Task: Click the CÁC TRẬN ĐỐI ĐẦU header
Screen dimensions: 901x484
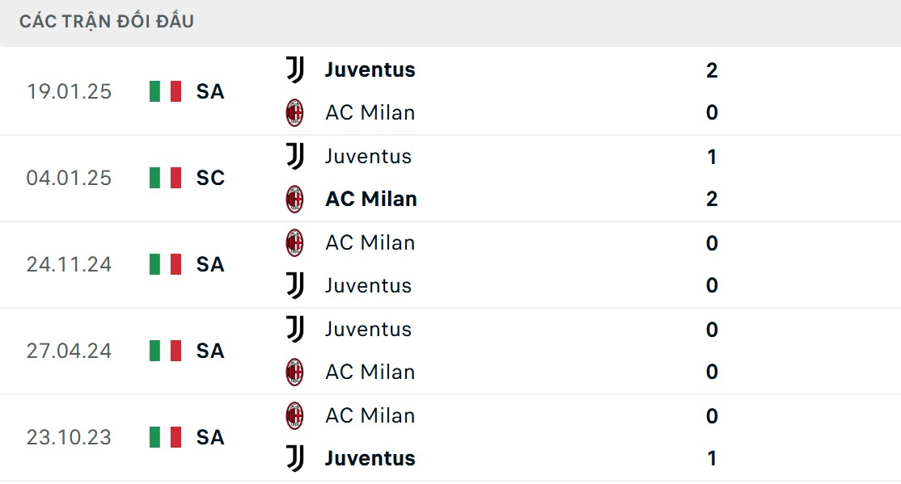Action: click(107, 22)
